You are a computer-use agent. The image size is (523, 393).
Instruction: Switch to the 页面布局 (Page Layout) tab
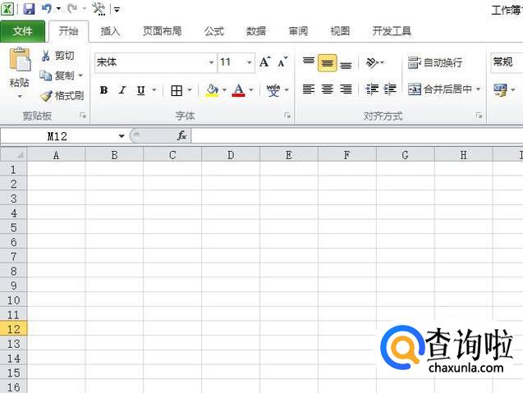[x=162, y=31]
